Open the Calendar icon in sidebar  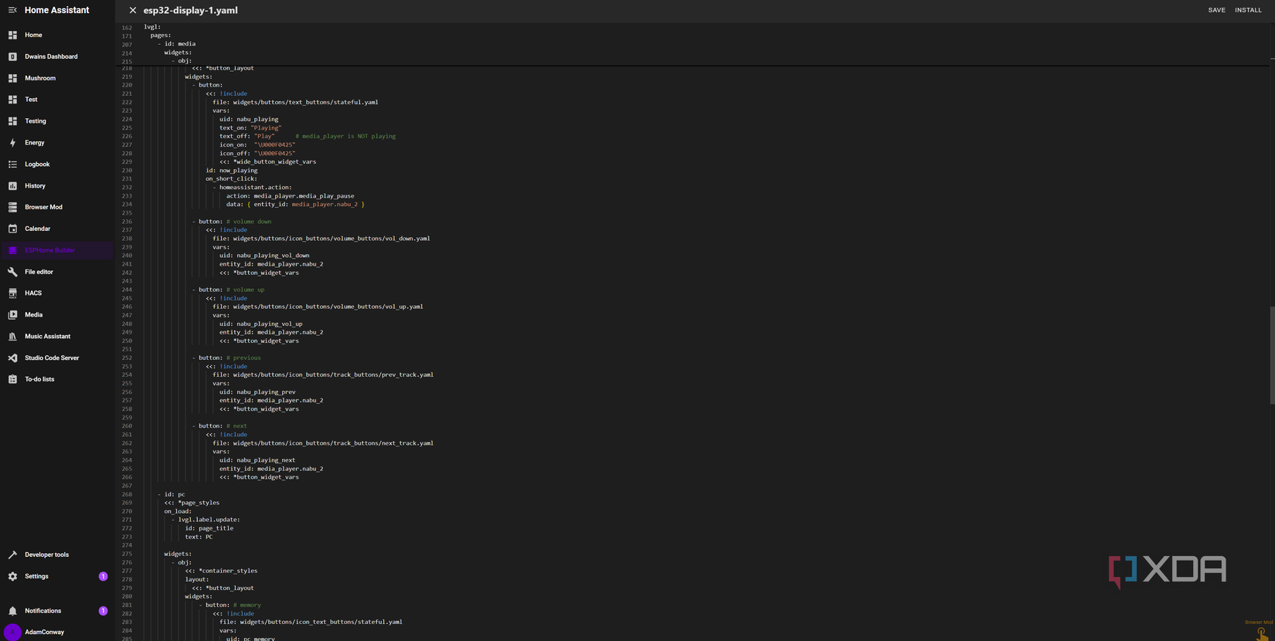[x=12, y=229]
